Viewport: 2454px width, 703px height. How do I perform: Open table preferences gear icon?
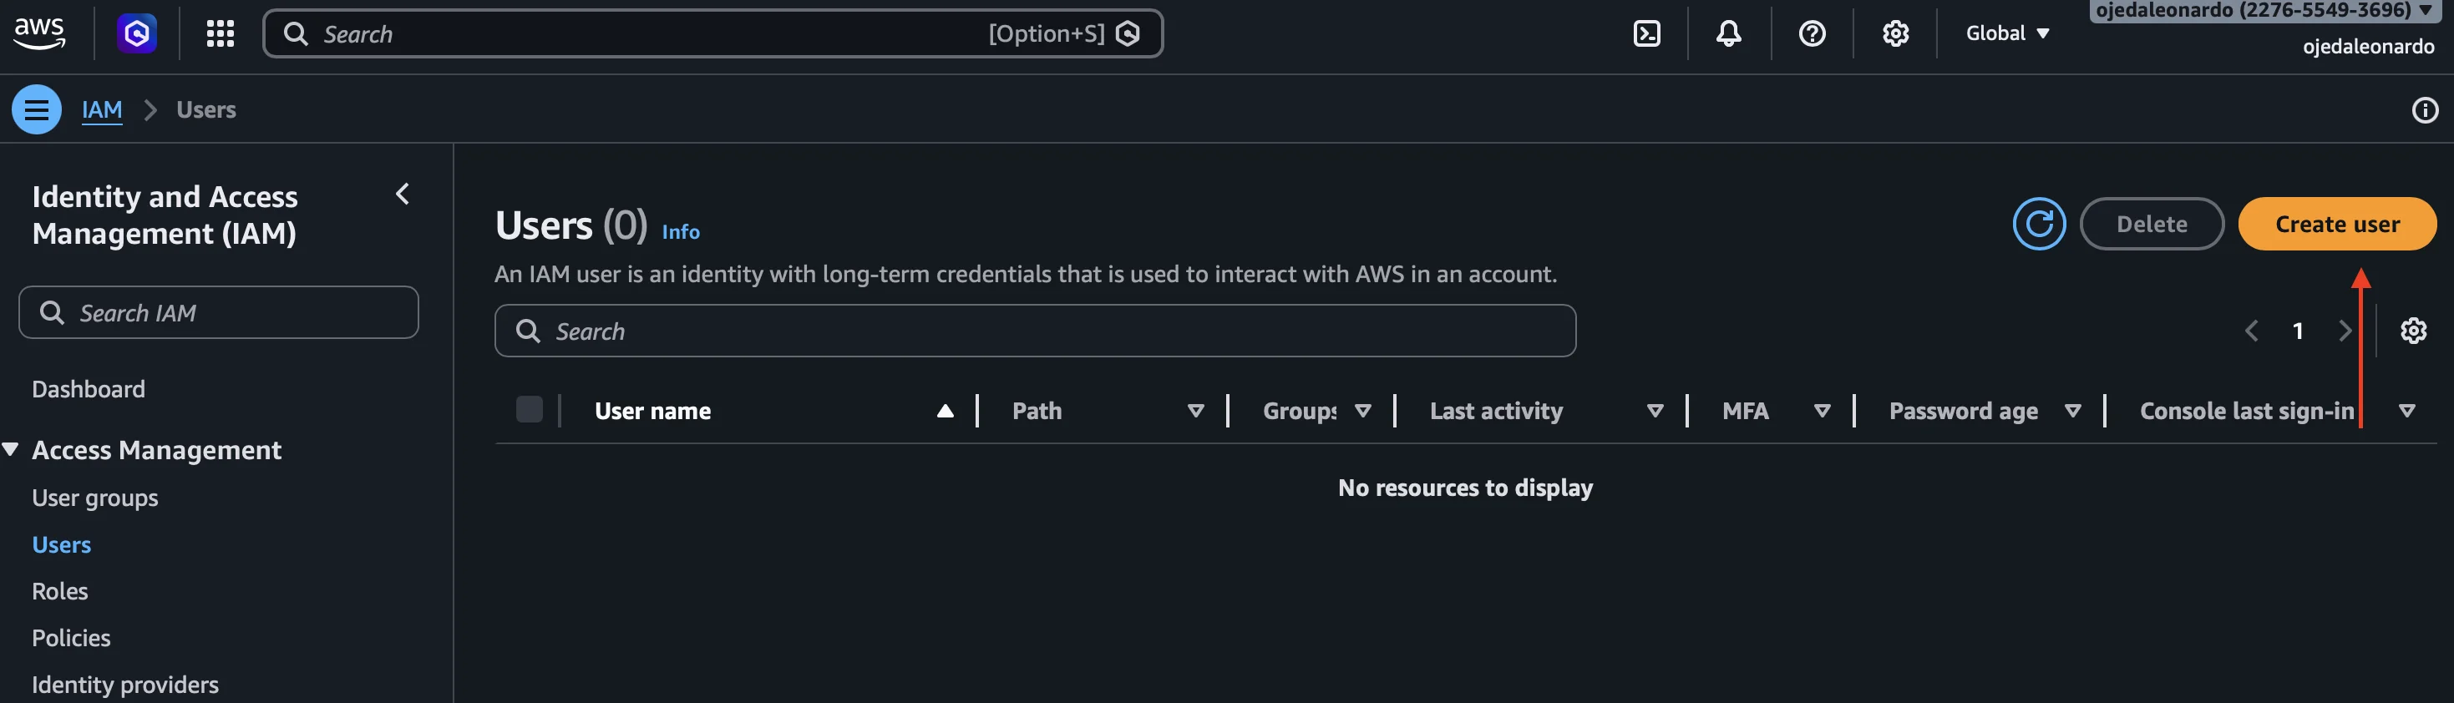pyautogui.click(x=2413, y=331)
